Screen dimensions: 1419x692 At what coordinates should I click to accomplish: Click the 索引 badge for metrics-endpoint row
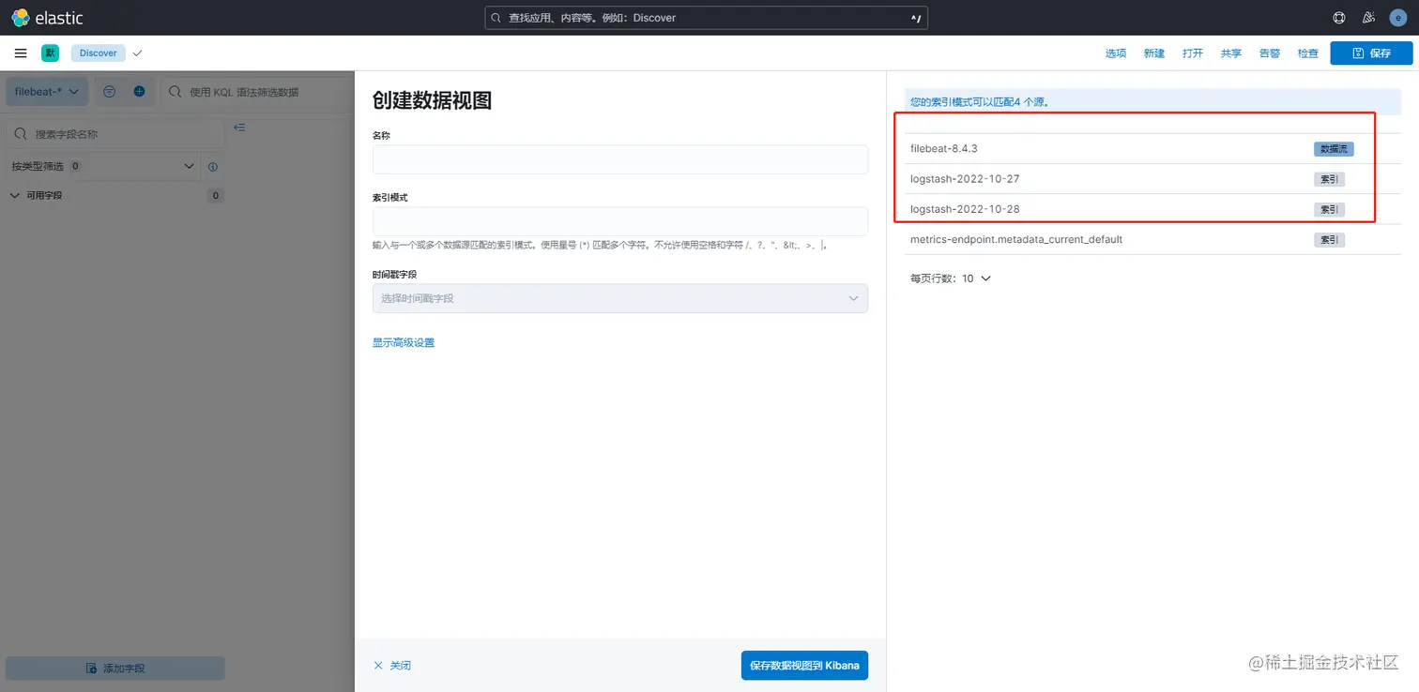pyautogui.click(x=1329, y=239)
